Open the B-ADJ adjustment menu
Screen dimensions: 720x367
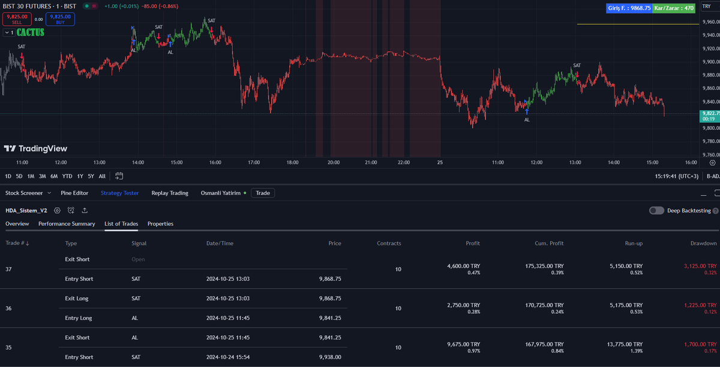click(713, 176)
